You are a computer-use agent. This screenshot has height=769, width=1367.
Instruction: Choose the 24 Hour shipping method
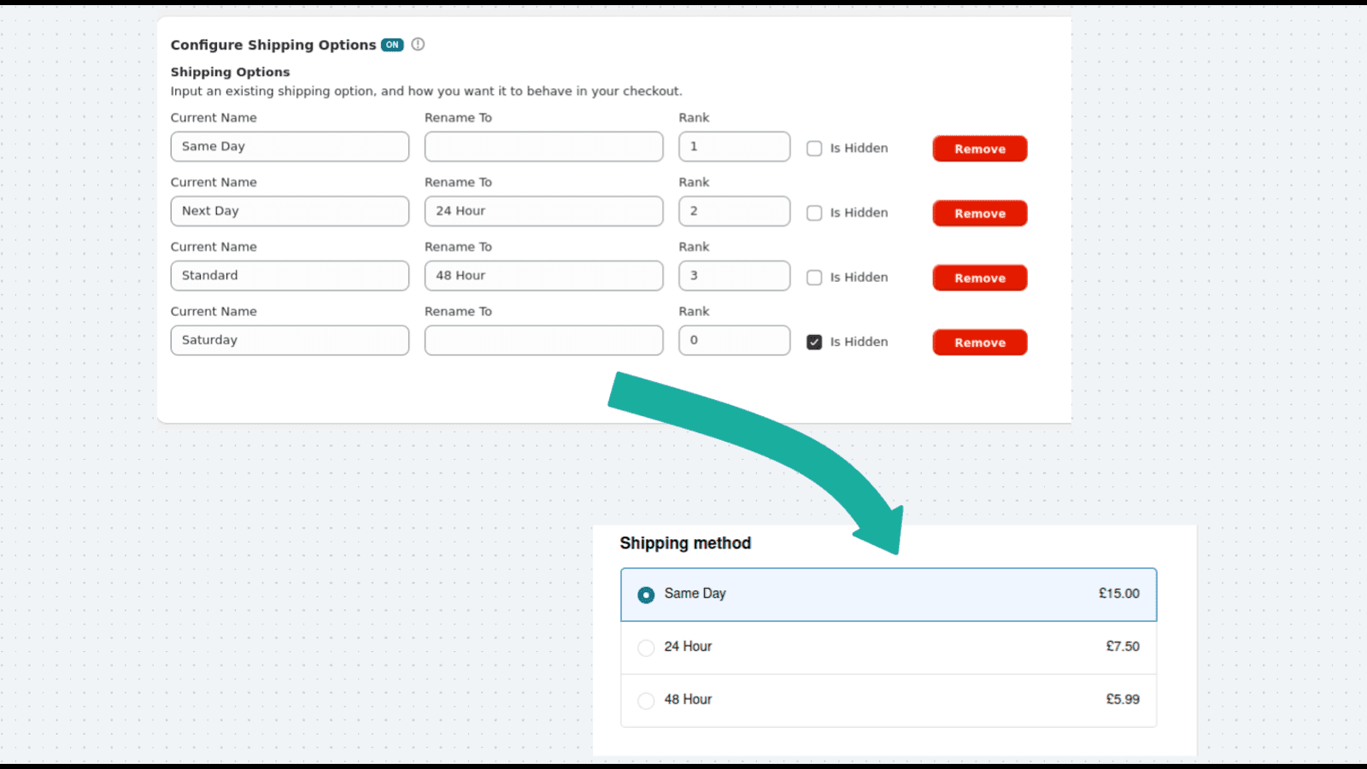pyautogui.click(x=646, y=647)
